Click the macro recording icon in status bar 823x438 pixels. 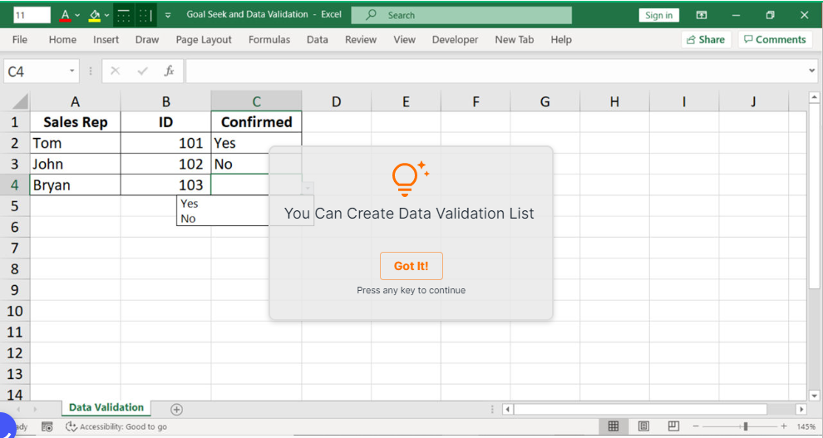[47, 426]
